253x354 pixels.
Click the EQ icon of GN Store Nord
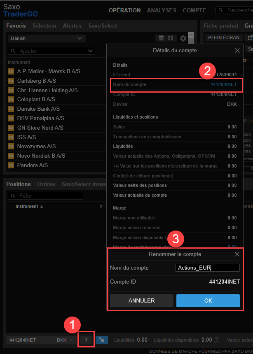coord(11,128)
